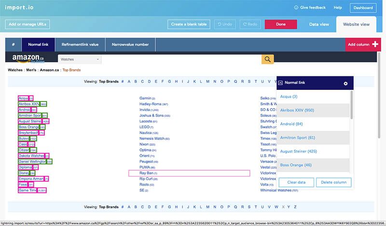Click the Watches breadcrumb link
The width and height of the screenshot is (386, 226).
coord(15,70)
